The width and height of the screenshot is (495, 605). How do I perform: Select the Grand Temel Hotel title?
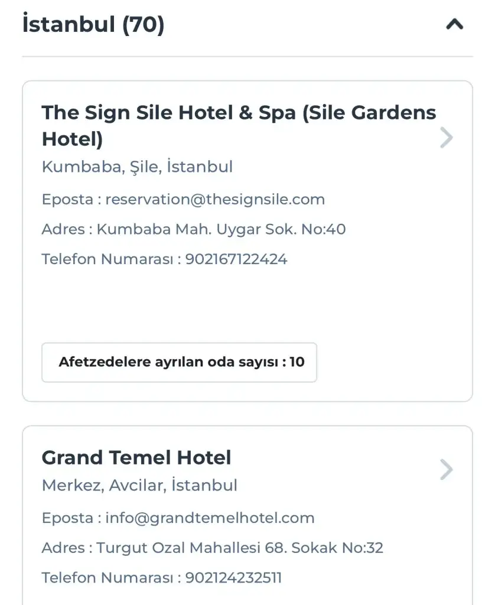[x=136, y=457]
